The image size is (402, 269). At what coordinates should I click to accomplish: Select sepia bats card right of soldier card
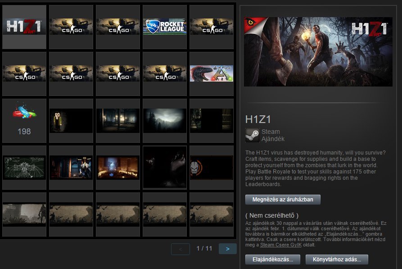(x=71, y=214)
